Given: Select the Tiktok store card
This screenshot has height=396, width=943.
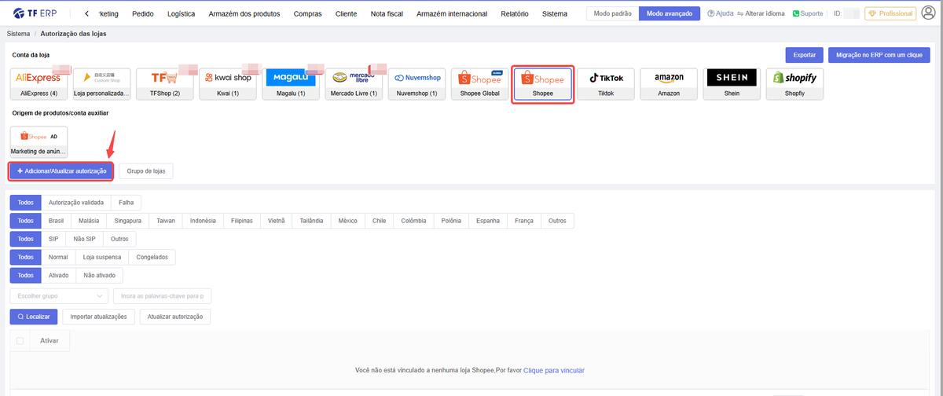Looking at the screenshot, I should click(x=606, y=84).
